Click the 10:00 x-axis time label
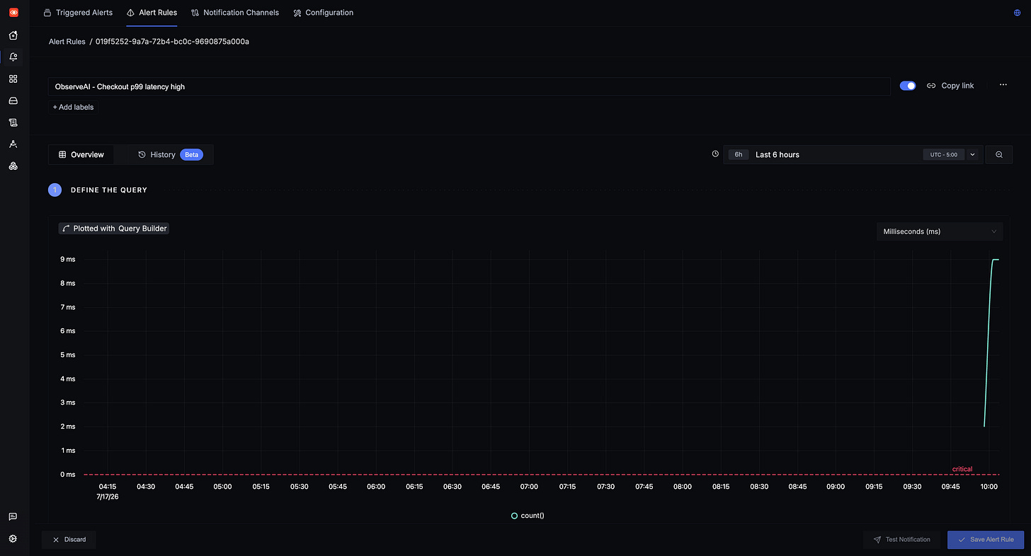This screenshot has height=556, width=1031. point(989,487)
